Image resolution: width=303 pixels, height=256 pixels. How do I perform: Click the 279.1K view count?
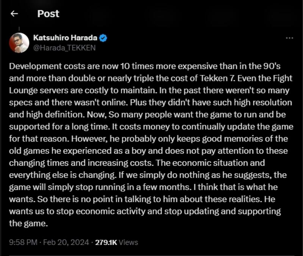pos(106,242)
